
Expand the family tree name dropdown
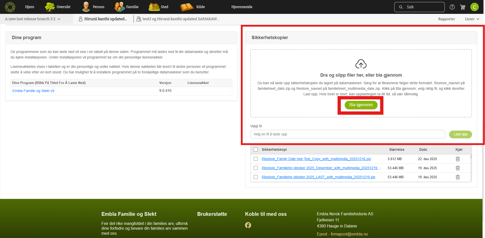click(x=33, y=19)
